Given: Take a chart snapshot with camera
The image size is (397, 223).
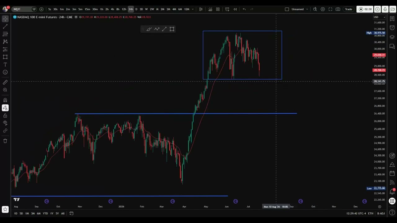Looking at the screenshot, I should 338,9.
